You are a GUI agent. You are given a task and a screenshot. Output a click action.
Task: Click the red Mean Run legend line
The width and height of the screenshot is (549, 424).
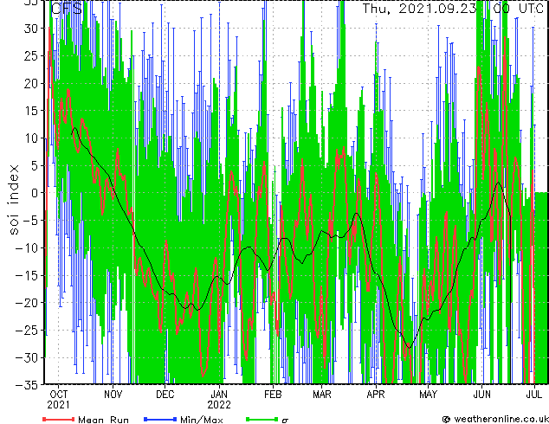59,419
